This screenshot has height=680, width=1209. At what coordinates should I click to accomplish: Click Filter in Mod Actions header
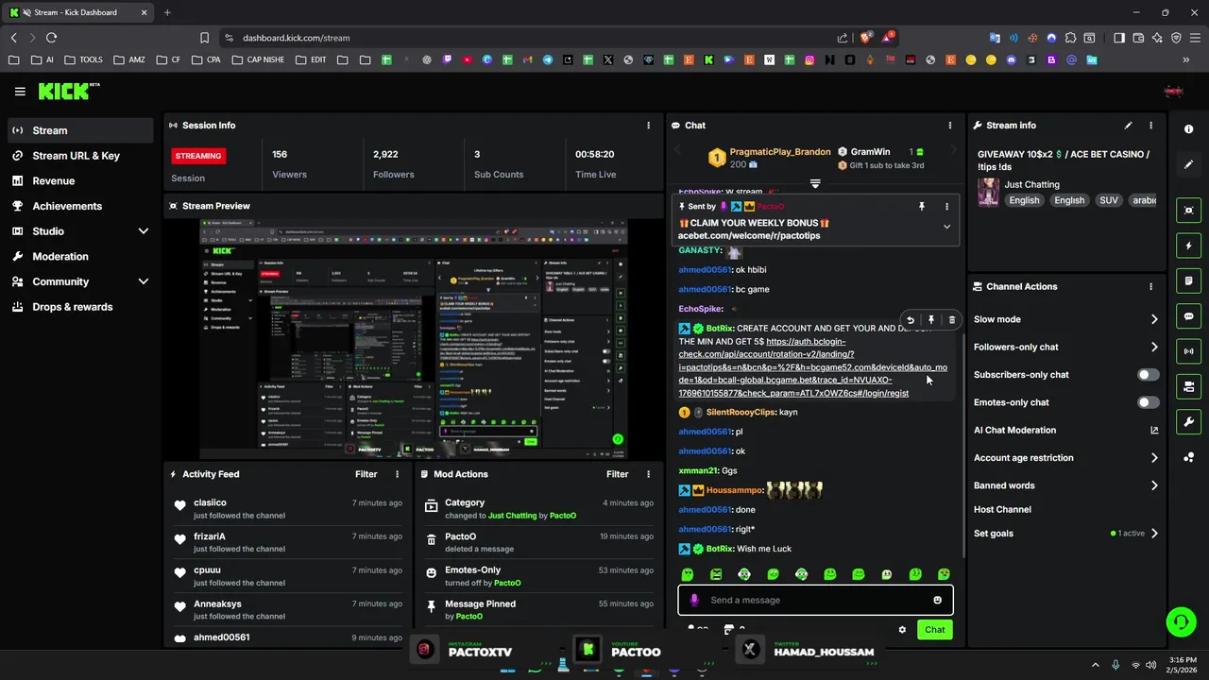[617, 474]
